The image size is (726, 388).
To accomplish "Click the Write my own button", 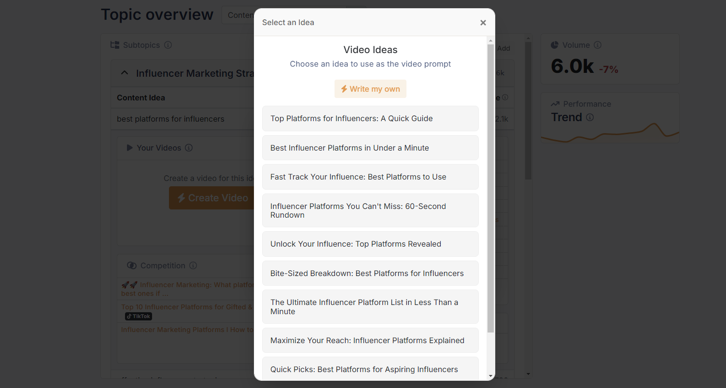I will [370, 89].
